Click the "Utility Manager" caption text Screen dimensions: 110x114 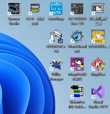pyautogui.click(x=56, y=76)
